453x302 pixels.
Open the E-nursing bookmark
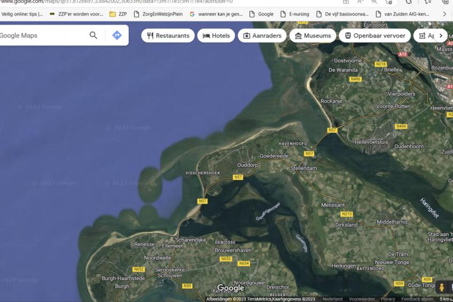(295, 14)
